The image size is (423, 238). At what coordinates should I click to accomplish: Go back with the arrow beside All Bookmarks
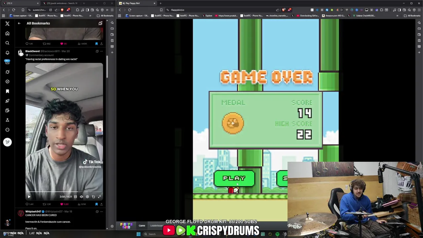click(x=19, y=23)
